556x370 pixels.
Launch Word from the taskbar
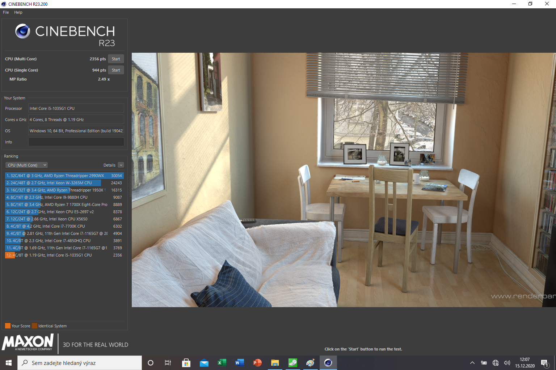(x=239, y=363)
